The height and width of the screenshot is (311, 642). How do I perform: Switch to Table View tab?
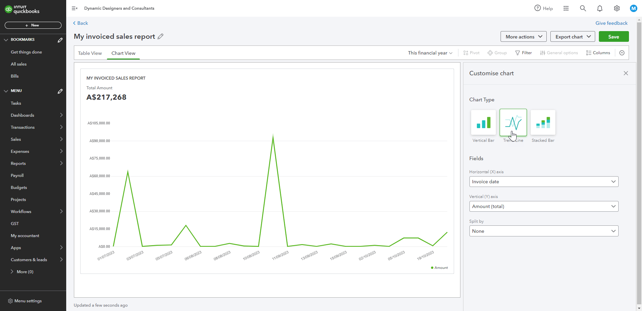90,53
